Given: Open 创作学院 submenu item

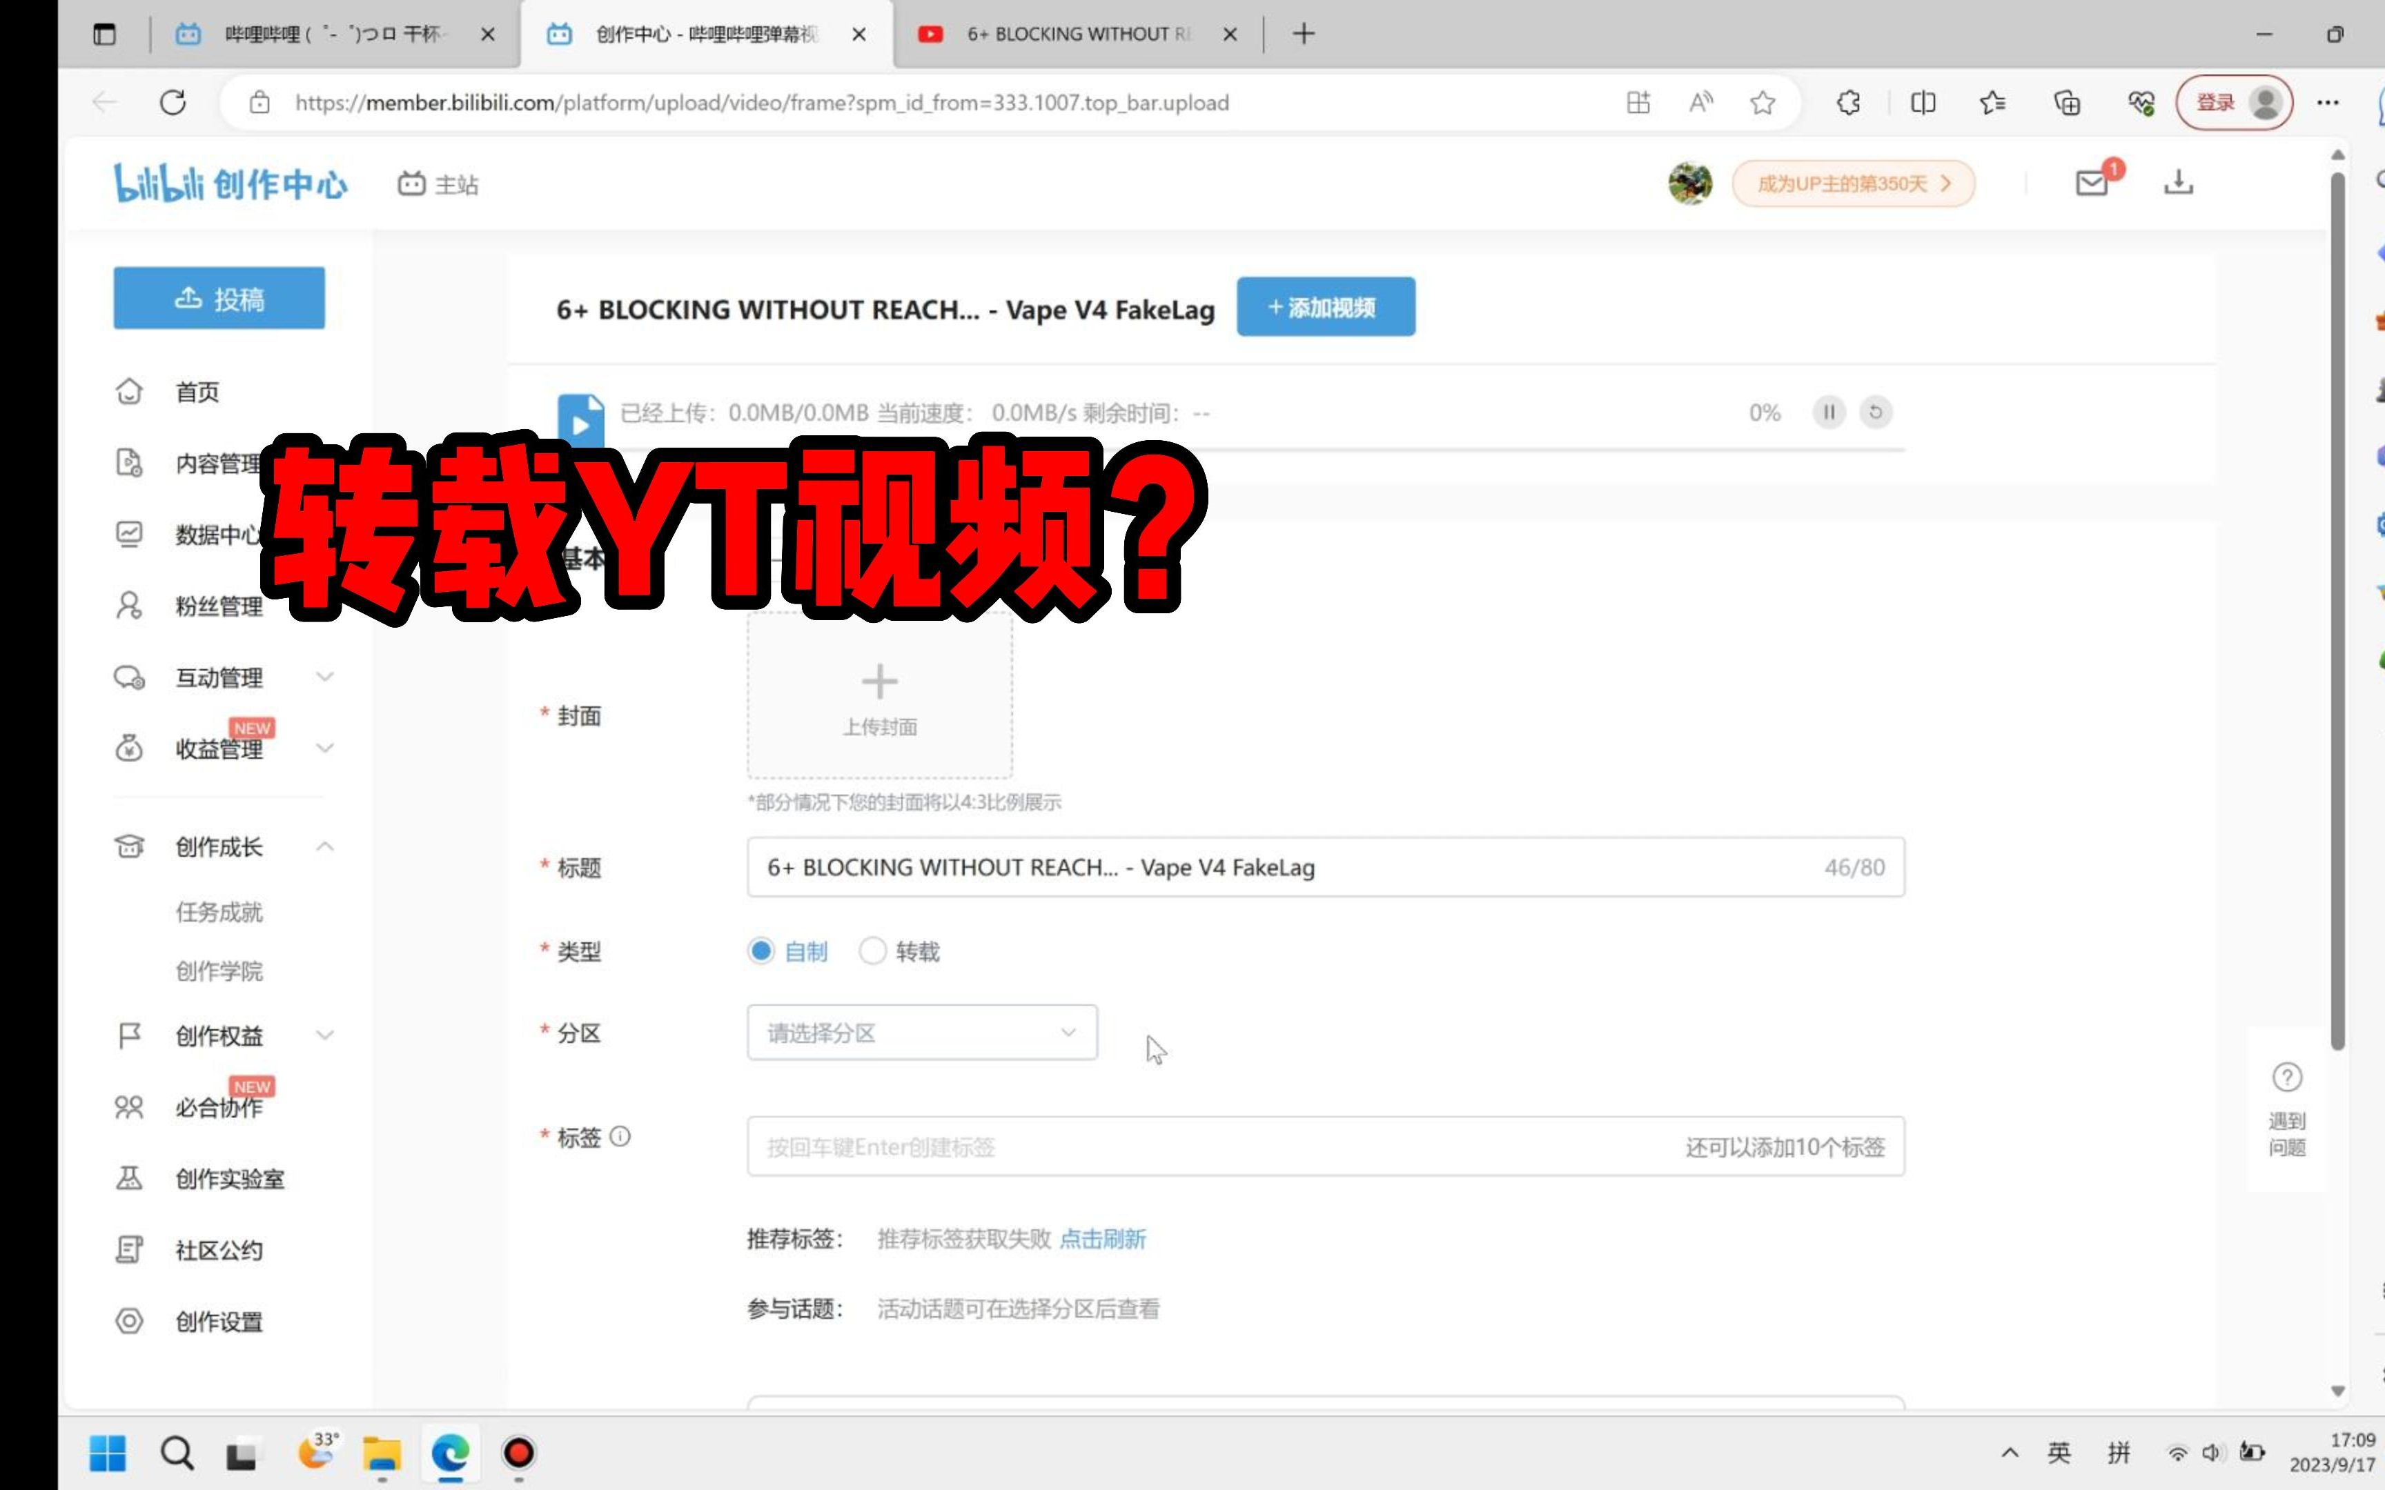Looking at the screenshot, I should click(x=219, y=971).
